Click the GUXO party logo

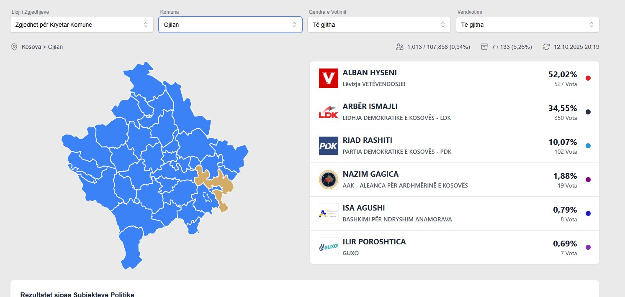click(x=328, y=247)
